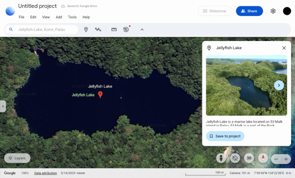Screen dimensions: 295x178
Task: Click the Untitled project title
Action: (x=37, y=6)
